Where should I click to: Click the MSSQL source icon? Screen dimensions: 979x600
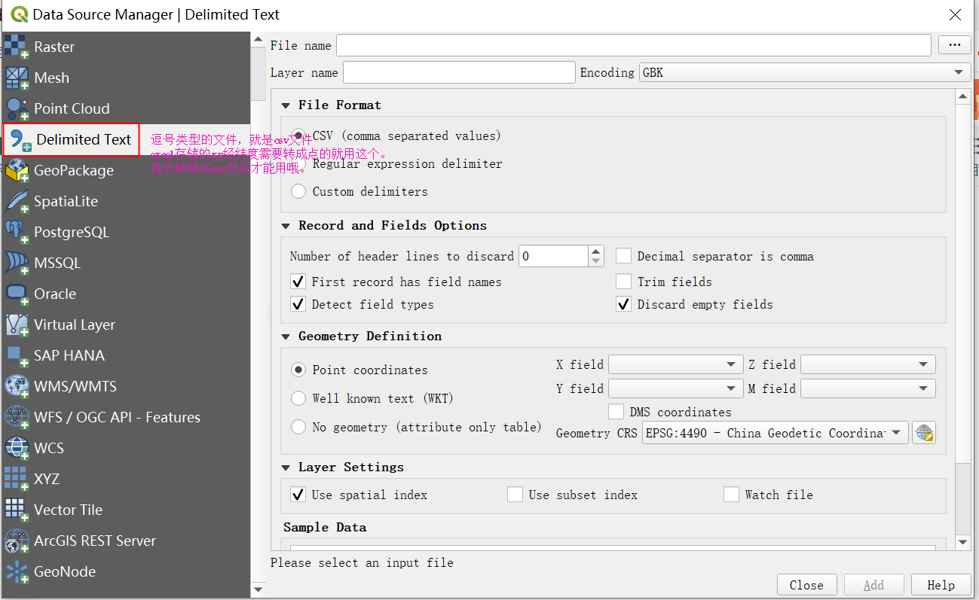[x=17, y=263]
